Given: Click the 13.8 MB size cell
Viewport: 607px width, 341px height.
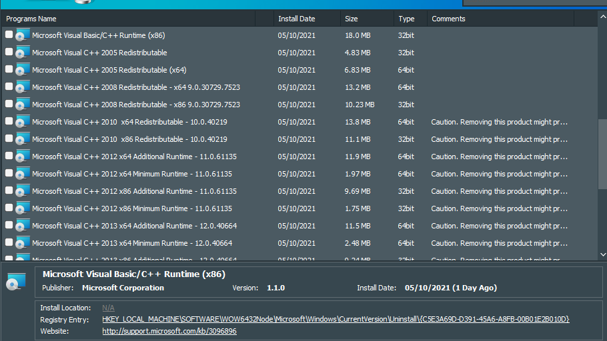Looking at the screenshot, I should click(358, 122).
